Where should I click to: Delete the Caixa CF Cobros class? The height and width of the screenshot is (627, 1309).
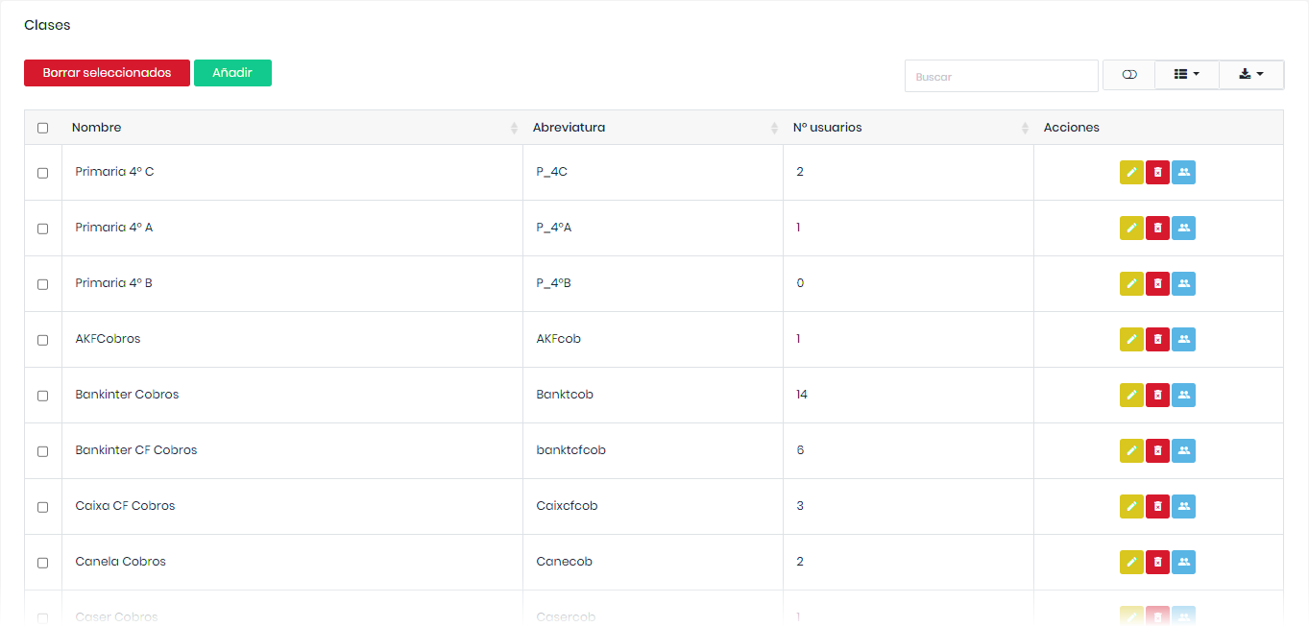1157,507
